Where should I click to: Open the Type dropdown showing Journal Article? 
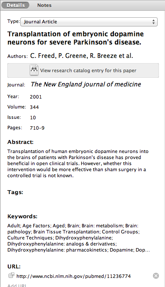click(x=89, y=22)
